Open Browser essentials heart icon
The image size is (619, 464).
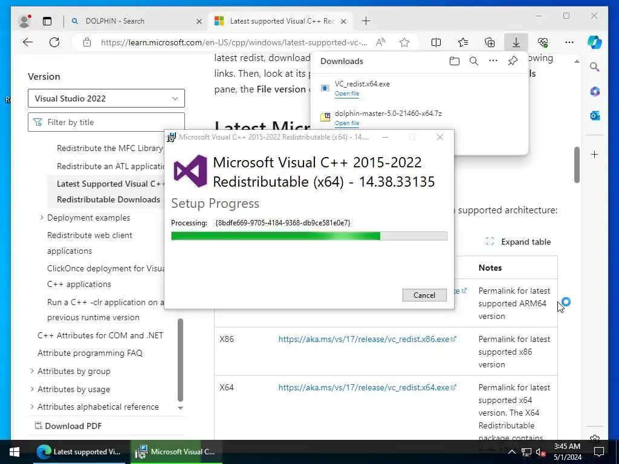tap(543, 42)
